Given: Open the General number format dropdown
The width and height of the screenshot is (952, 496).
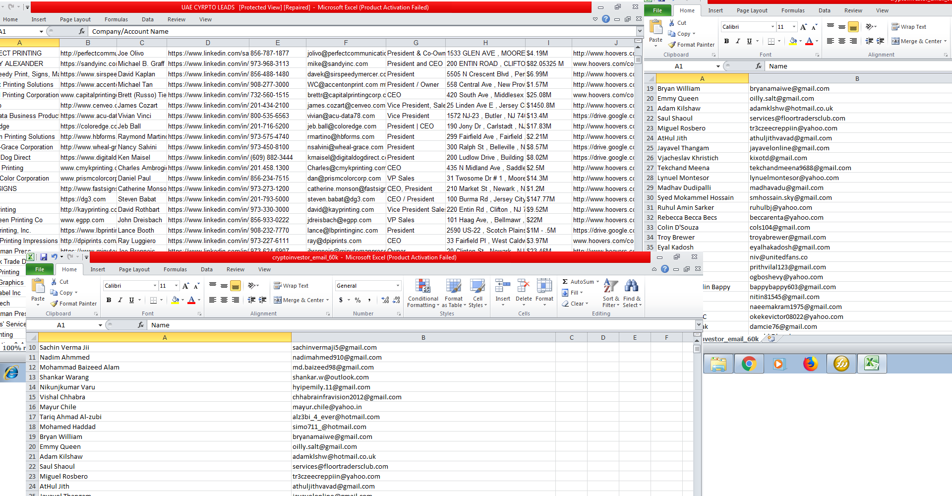Looking at the screenshot, I should (398, 286).
